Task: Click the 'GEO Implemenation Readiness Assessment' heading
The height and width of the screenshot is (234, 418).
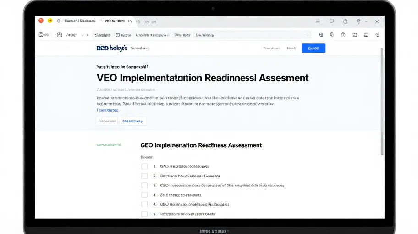Action: 201,145
